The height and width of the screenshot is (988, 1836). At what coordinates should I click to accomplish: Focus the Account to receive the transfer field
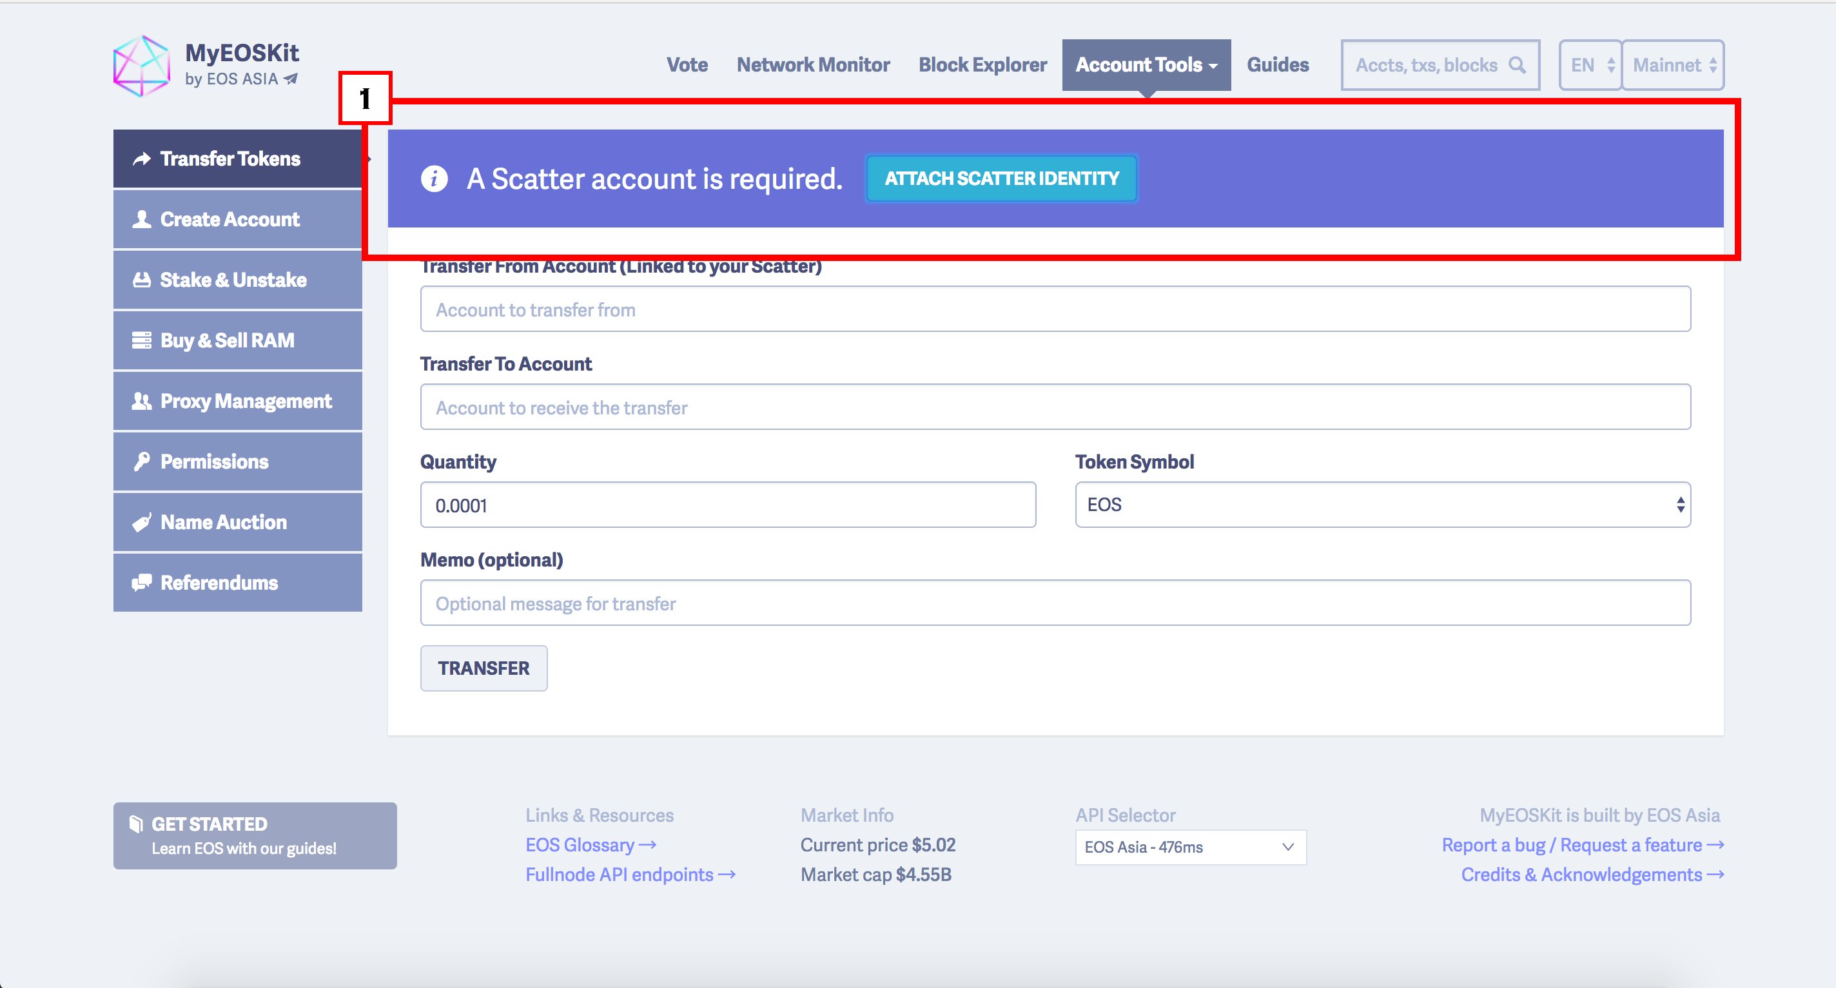click(x=1055, y=407)
